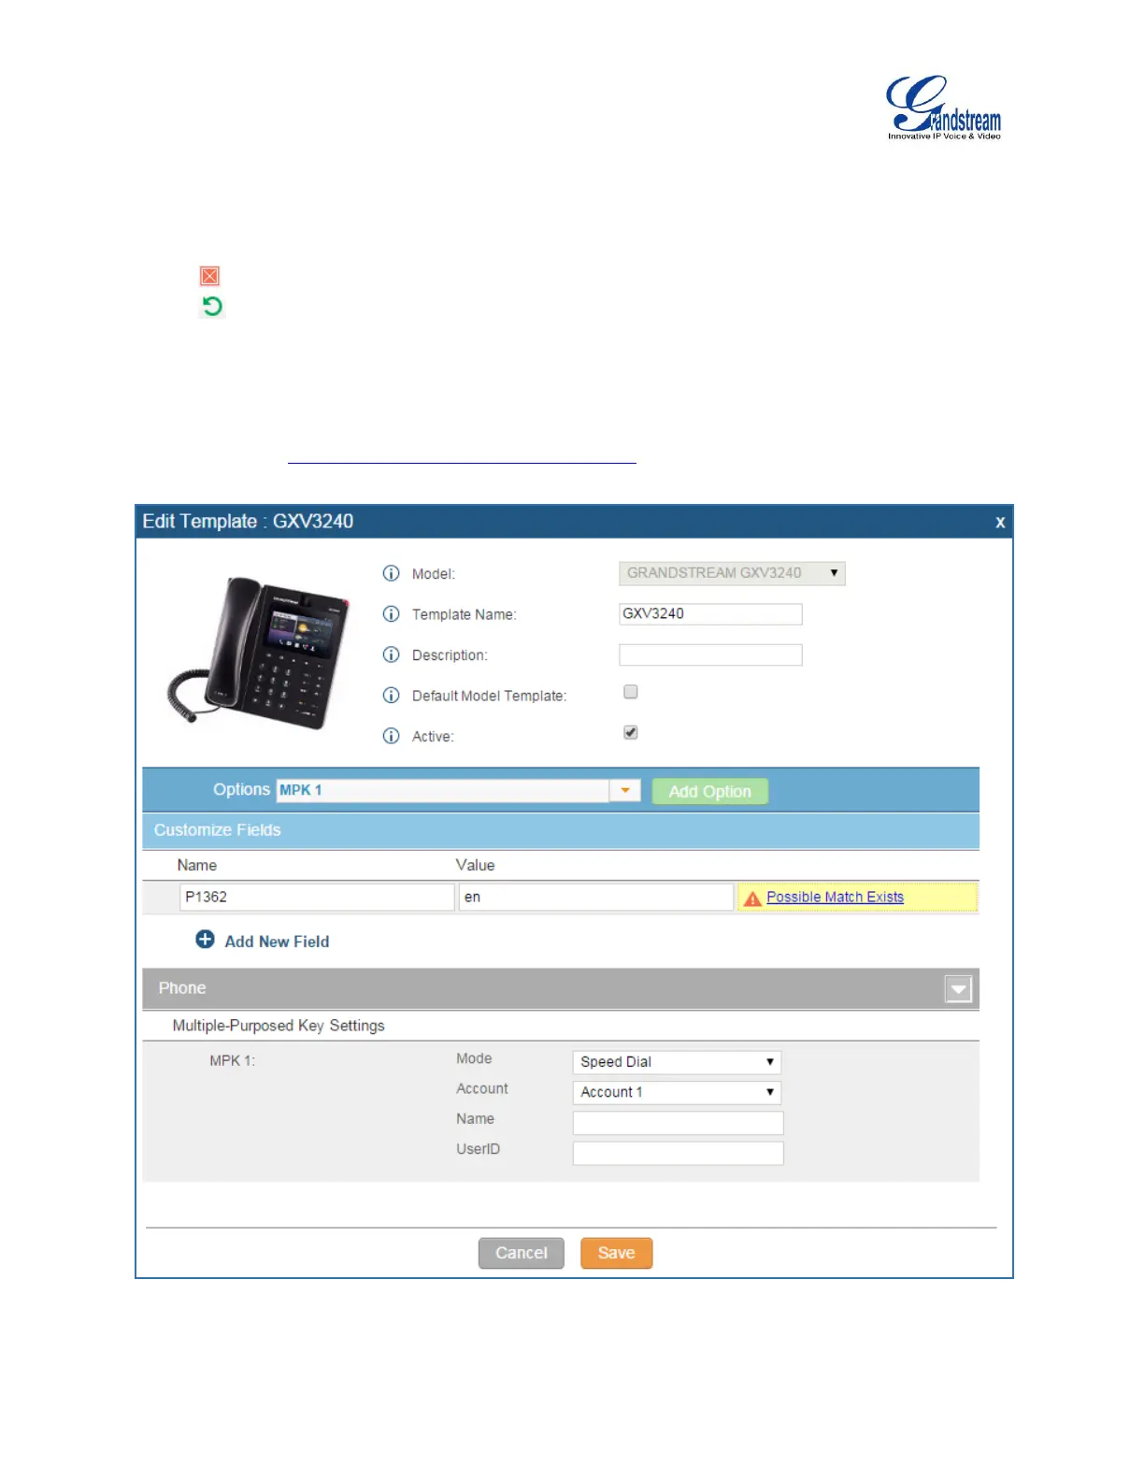
Task: Click the Save button
Action: click(617, 1253)
